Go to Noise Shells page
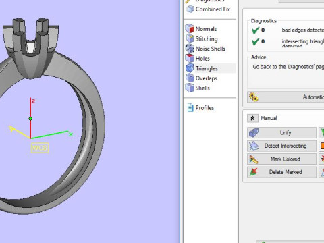This screenshot has width=324, height=243. tap(210, 49)
